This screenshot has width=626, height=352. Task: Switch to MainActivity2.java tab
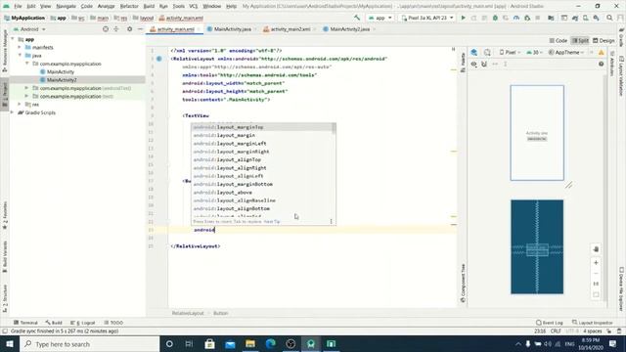pos(350,29)
